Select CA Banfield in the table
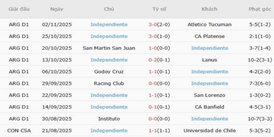This screenshot has width=274, height=137. coord(209,107)
